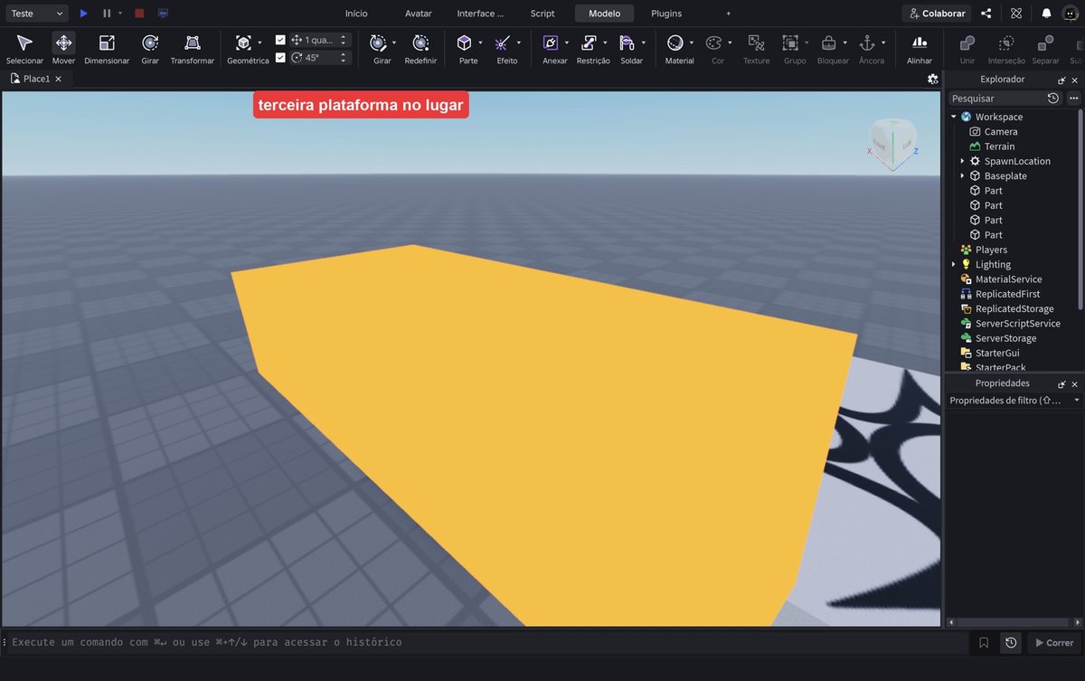1085x681 pixels.
Task: Stop the test with red square
Action: click(139, 14)
